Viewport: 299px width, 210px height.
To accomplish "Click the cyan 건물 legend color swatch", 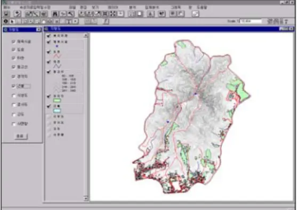I will (57, 110).
